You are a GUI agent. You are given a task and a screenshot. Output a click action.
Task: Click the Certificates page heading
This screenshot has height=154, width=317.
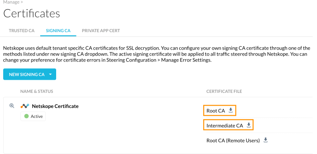tap(32, 13)
